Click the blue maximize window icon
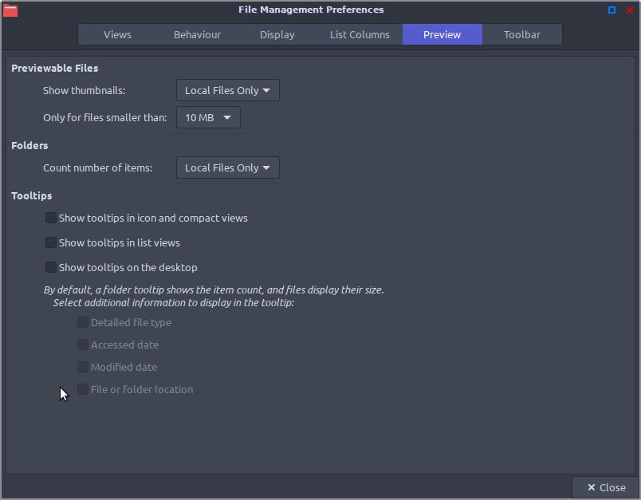 pyautogui.click(x=612, y=10)
